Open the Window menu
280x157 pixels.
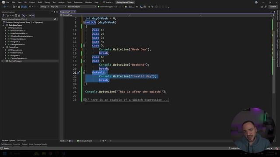88,2
